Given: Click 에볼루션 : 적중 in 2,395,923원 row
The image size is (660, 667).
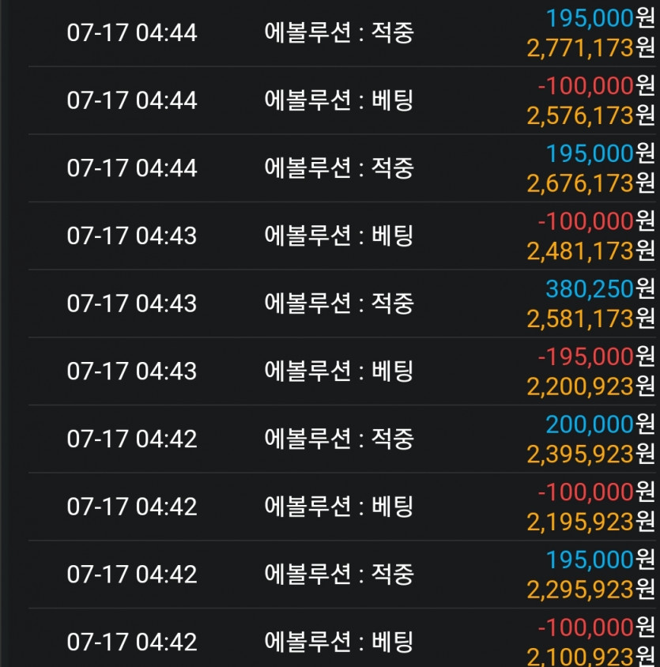Looking at the screenshot, I should pos(339,439).
